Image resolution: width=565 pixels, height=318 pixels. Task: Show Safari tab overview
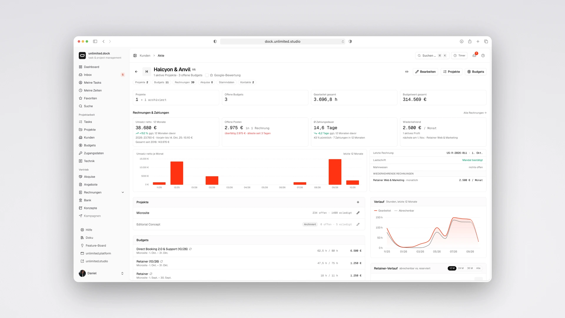[486, 42]
